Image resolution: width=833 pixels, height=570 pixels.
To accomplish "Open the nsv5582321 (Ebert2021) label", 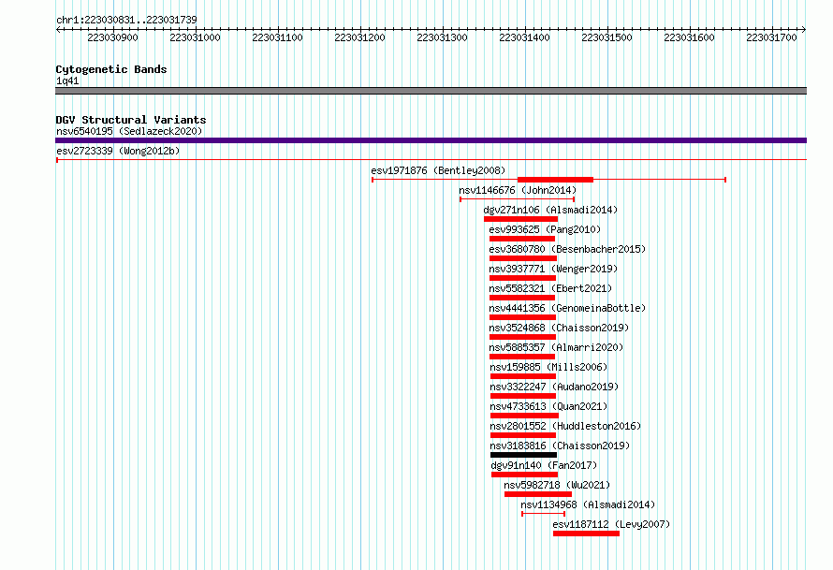I will (550, 288).
